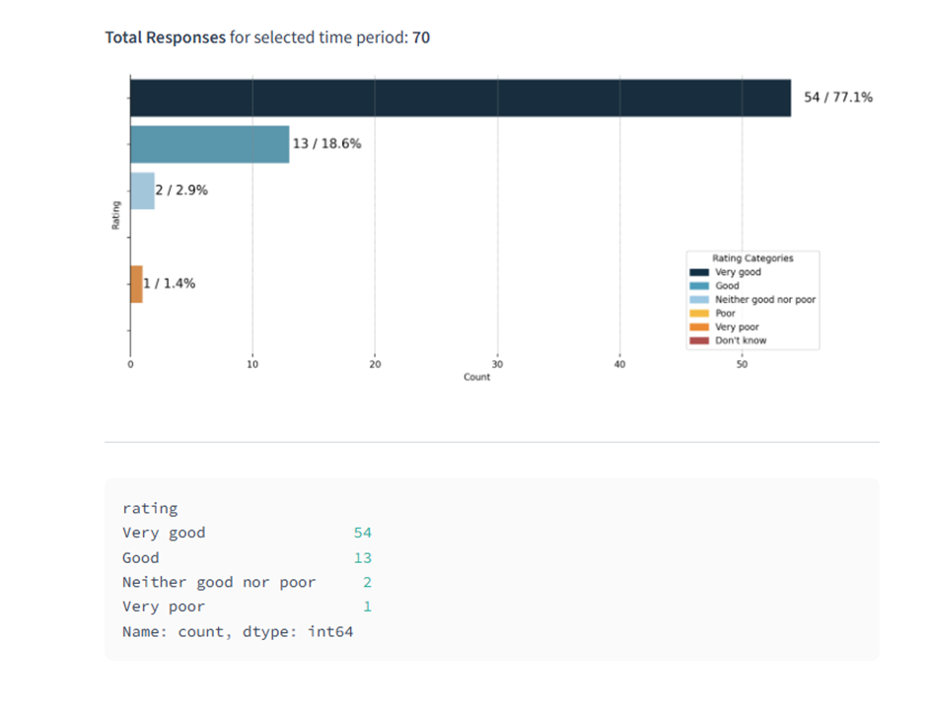Screen dimensions: 927x717
Task: Click the "2 / 2.9%" bar label
Action: click(181, 190)
